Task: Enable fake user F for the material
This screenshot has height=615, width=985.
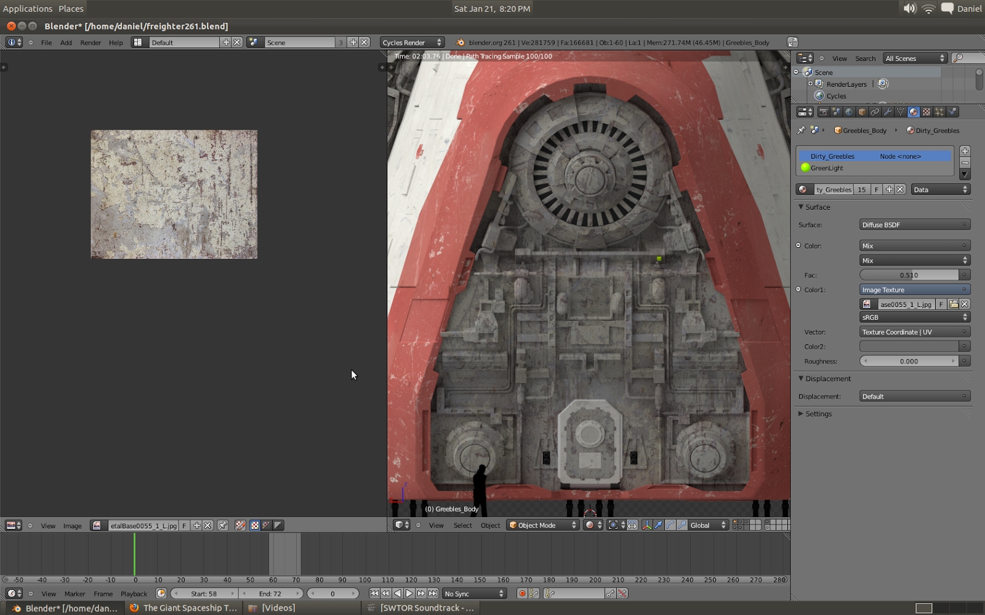Action: coord(876,189)
